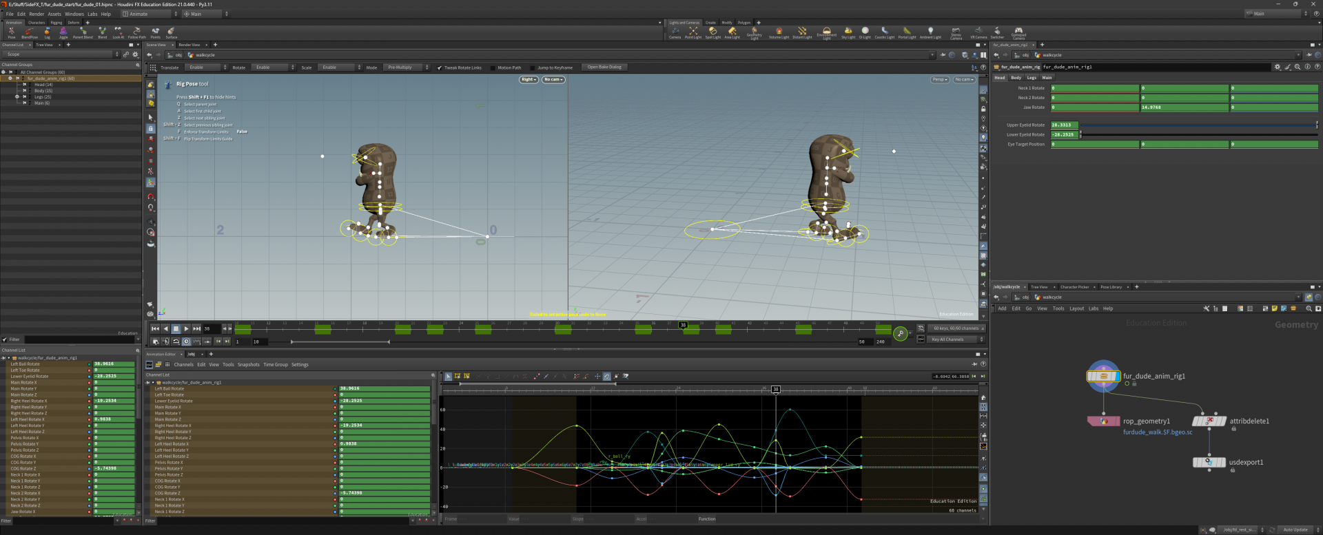This screenshot has height=535, width=1323.
Task: Uncheck Tweak Rotate Links checkbox
Action: [440, 67]
